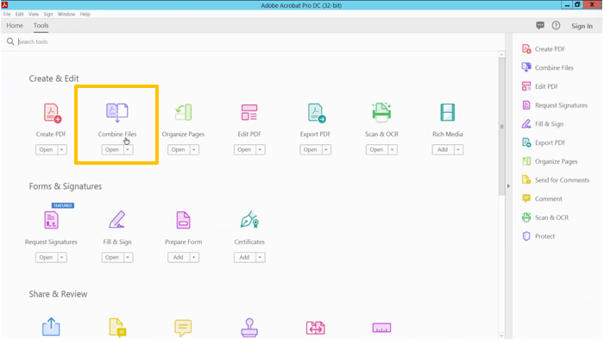The image size is (604, 339).
Task: Click Open button under Combine Files
Action: 112,149
